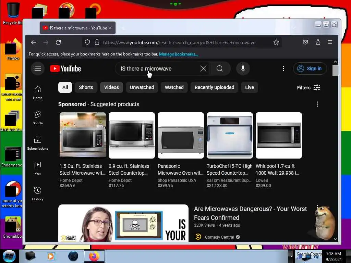The image size is (351, 263).
Task: Open the Filters panel
Action: (308, 87)
